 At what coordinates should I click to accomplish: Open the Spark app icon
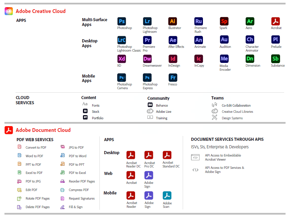coord(224,21)
